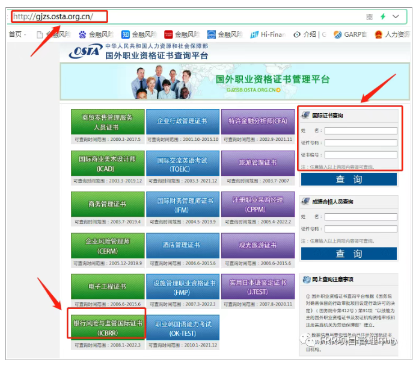Select 国际交流英语考试(TOEIC) tile
Image resolution: width=416 pixels, height=365 pixels.
pyautogui.click(x=183, y=163)
